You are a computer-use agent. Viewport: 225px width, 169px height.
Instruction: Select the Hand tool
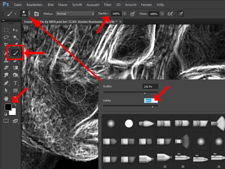click(x=6, y=99)
